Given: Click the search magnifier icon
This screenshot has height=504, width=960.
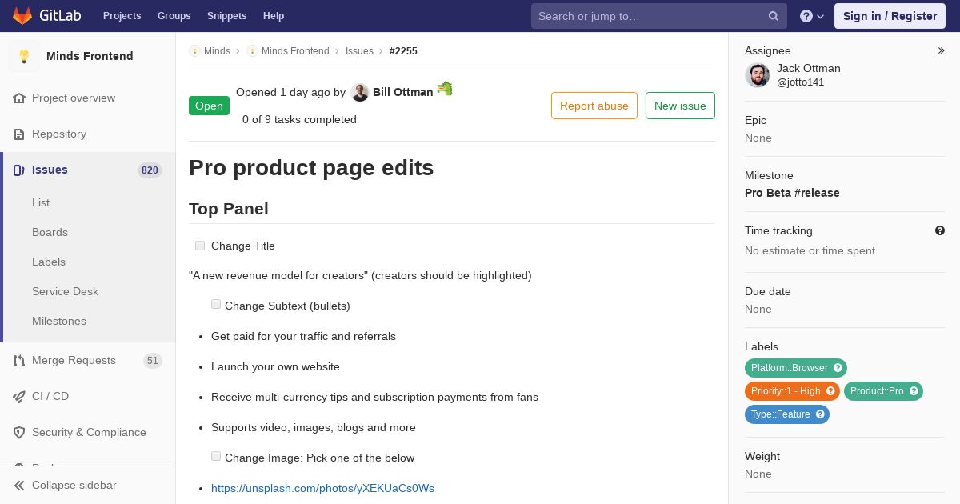Looking at the screenshot, I should [774, 16].
